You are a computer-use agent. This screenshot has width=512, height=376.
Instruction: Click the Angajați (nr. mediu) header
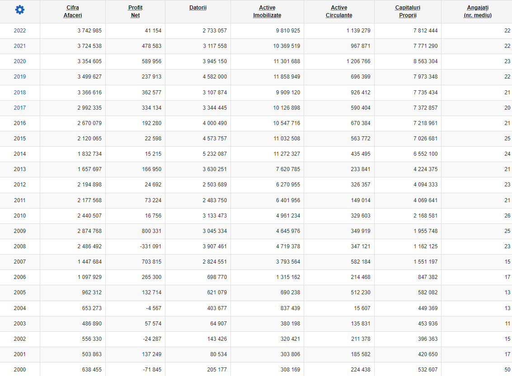[477, 11]
